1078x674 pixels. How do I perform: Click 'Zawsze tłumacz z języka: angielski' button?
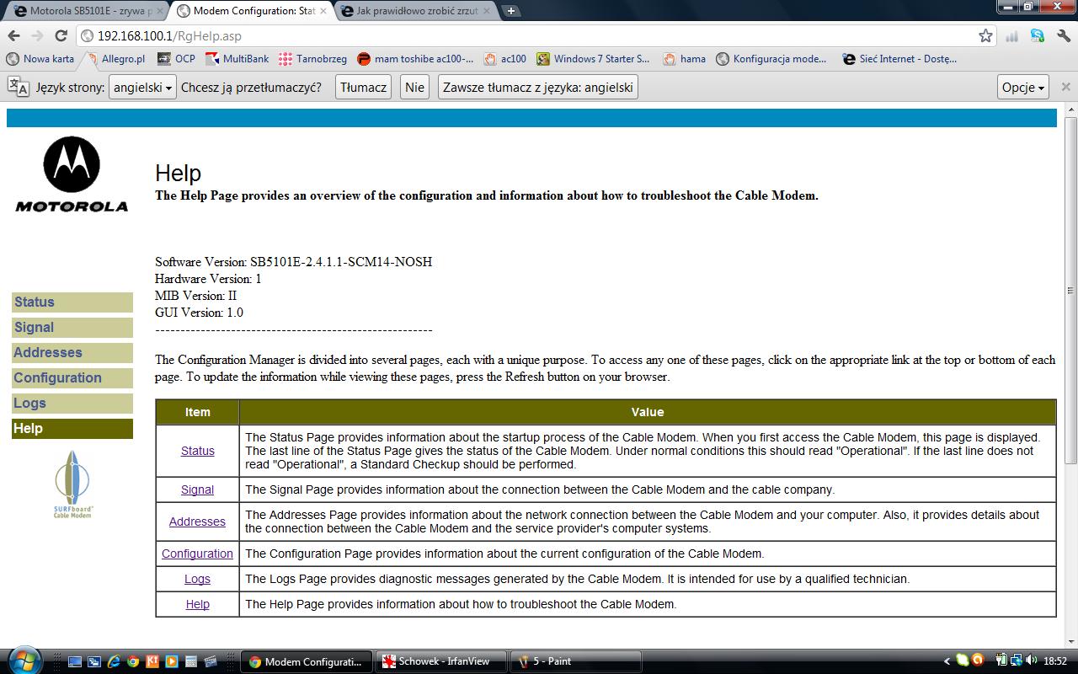pyautogui.click(x=537, y=87)
